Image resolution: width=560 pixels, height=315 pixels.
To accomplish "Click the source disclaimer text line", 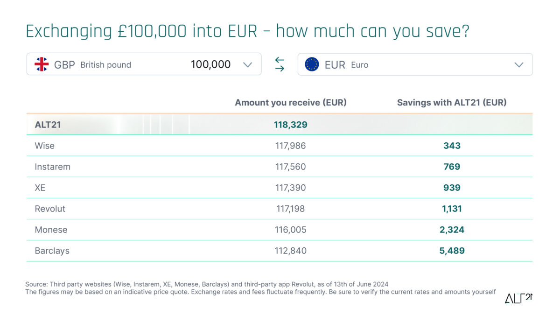I will pos(205,284).
